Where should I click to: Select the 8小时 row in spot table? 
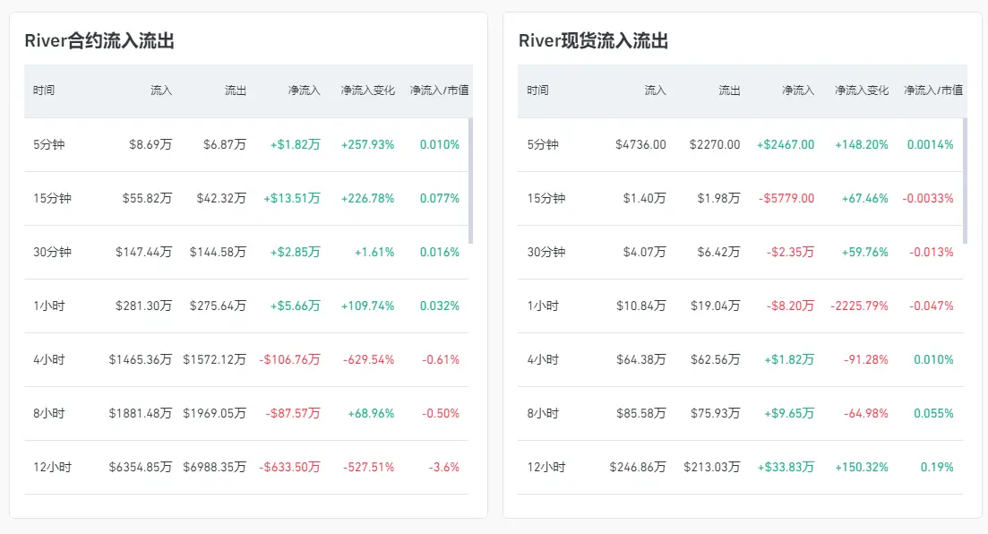[x=741, y=414]
